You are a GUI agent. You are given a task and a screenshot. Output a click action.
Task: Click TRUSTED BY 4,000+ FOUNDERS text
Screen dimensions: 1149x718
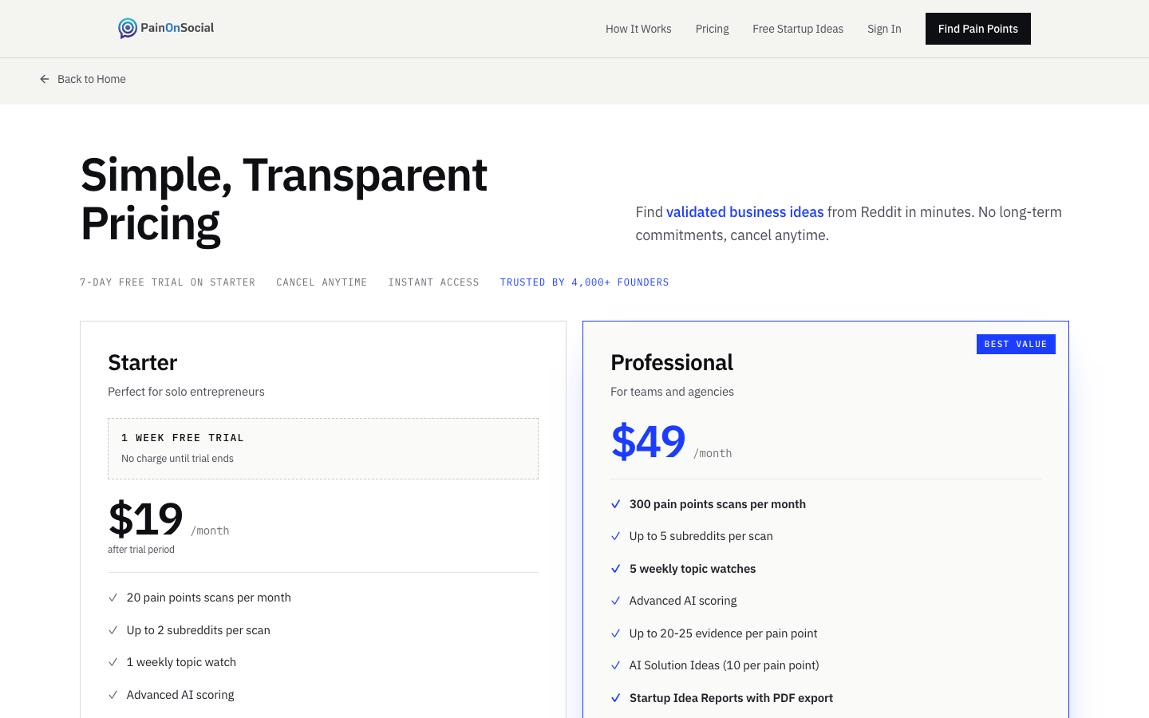click(x=585, y=282)
